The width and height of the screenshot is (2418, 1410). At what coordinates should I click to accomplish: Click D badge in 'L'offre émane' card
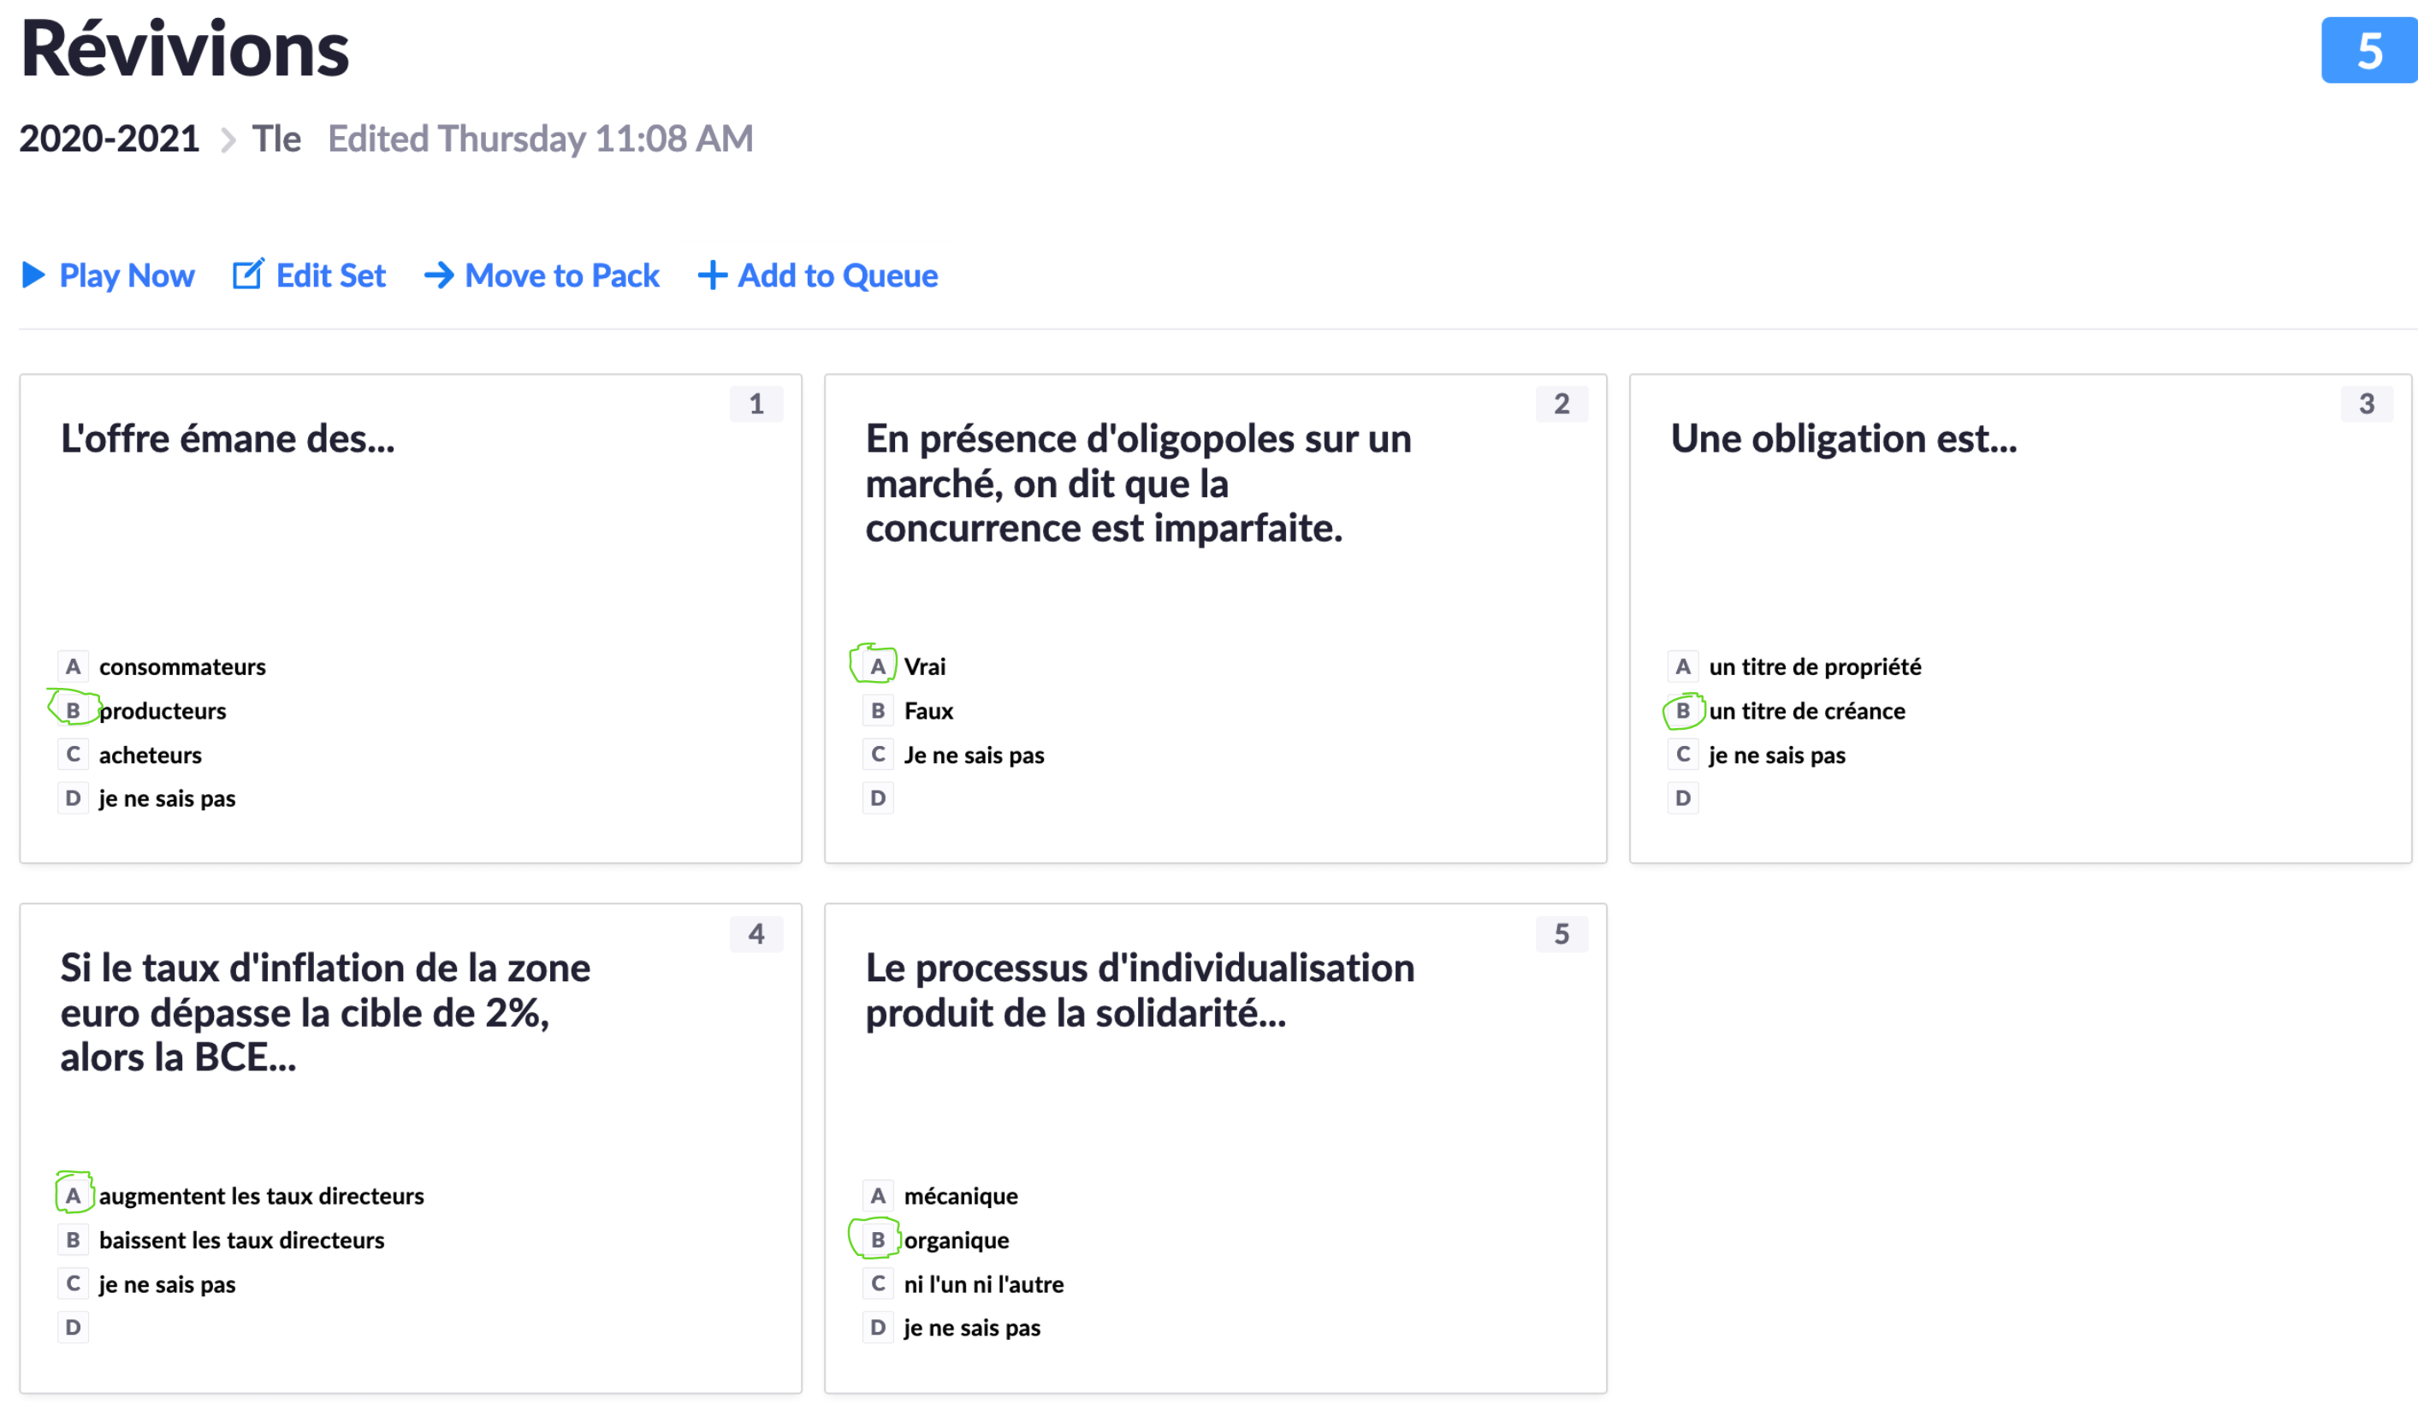[x=73, y=798]
